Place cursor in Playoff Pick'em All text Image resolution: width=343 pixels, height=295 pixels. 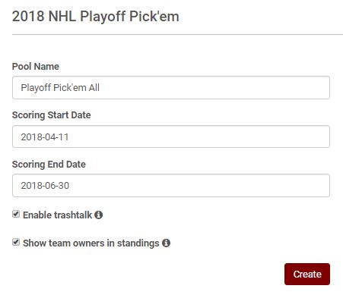click(x=60, y=88)
